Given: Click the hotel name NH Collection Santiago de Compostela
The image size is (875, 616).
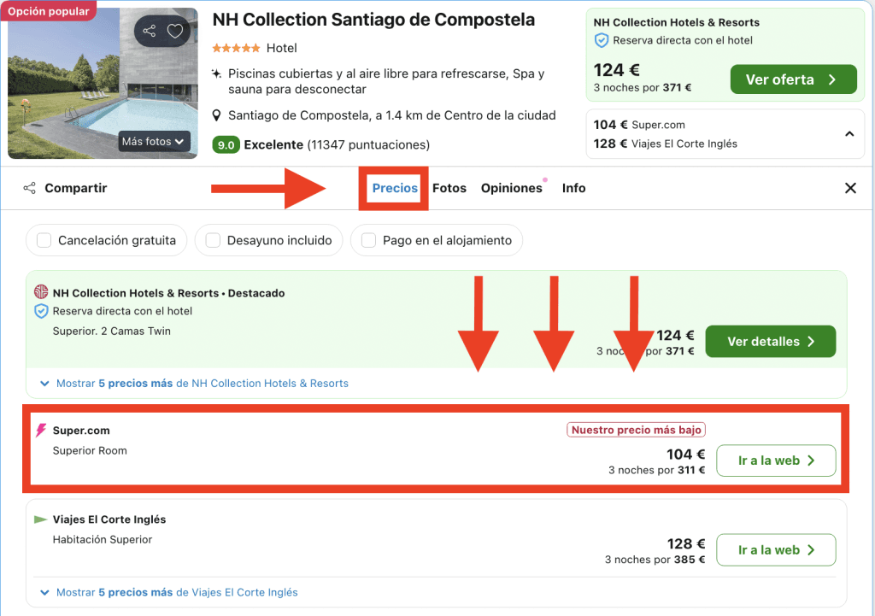Looking at the screenshot, I should tap(374, 20).
